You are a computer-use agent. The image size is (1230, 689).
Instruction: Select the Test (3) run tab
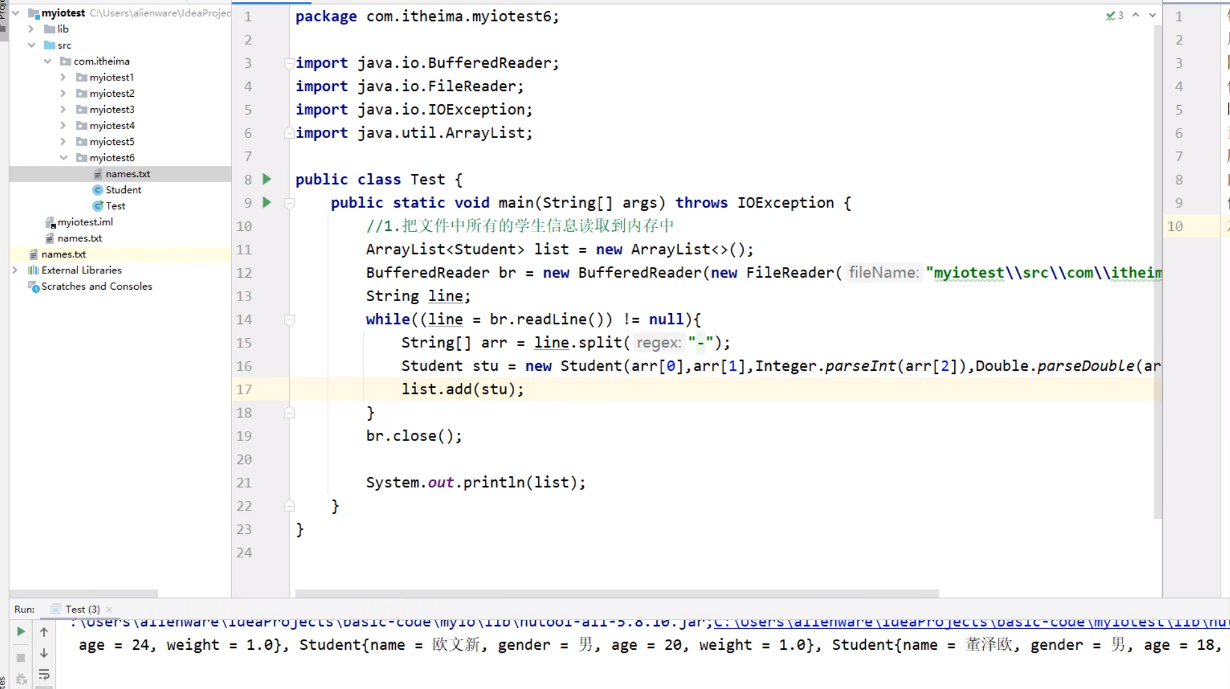click(82, 609)
